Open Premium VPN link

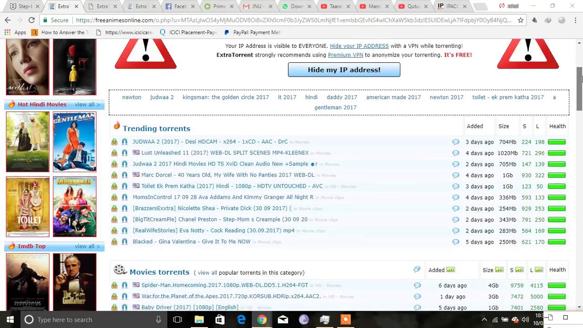[x=345, y=55]
